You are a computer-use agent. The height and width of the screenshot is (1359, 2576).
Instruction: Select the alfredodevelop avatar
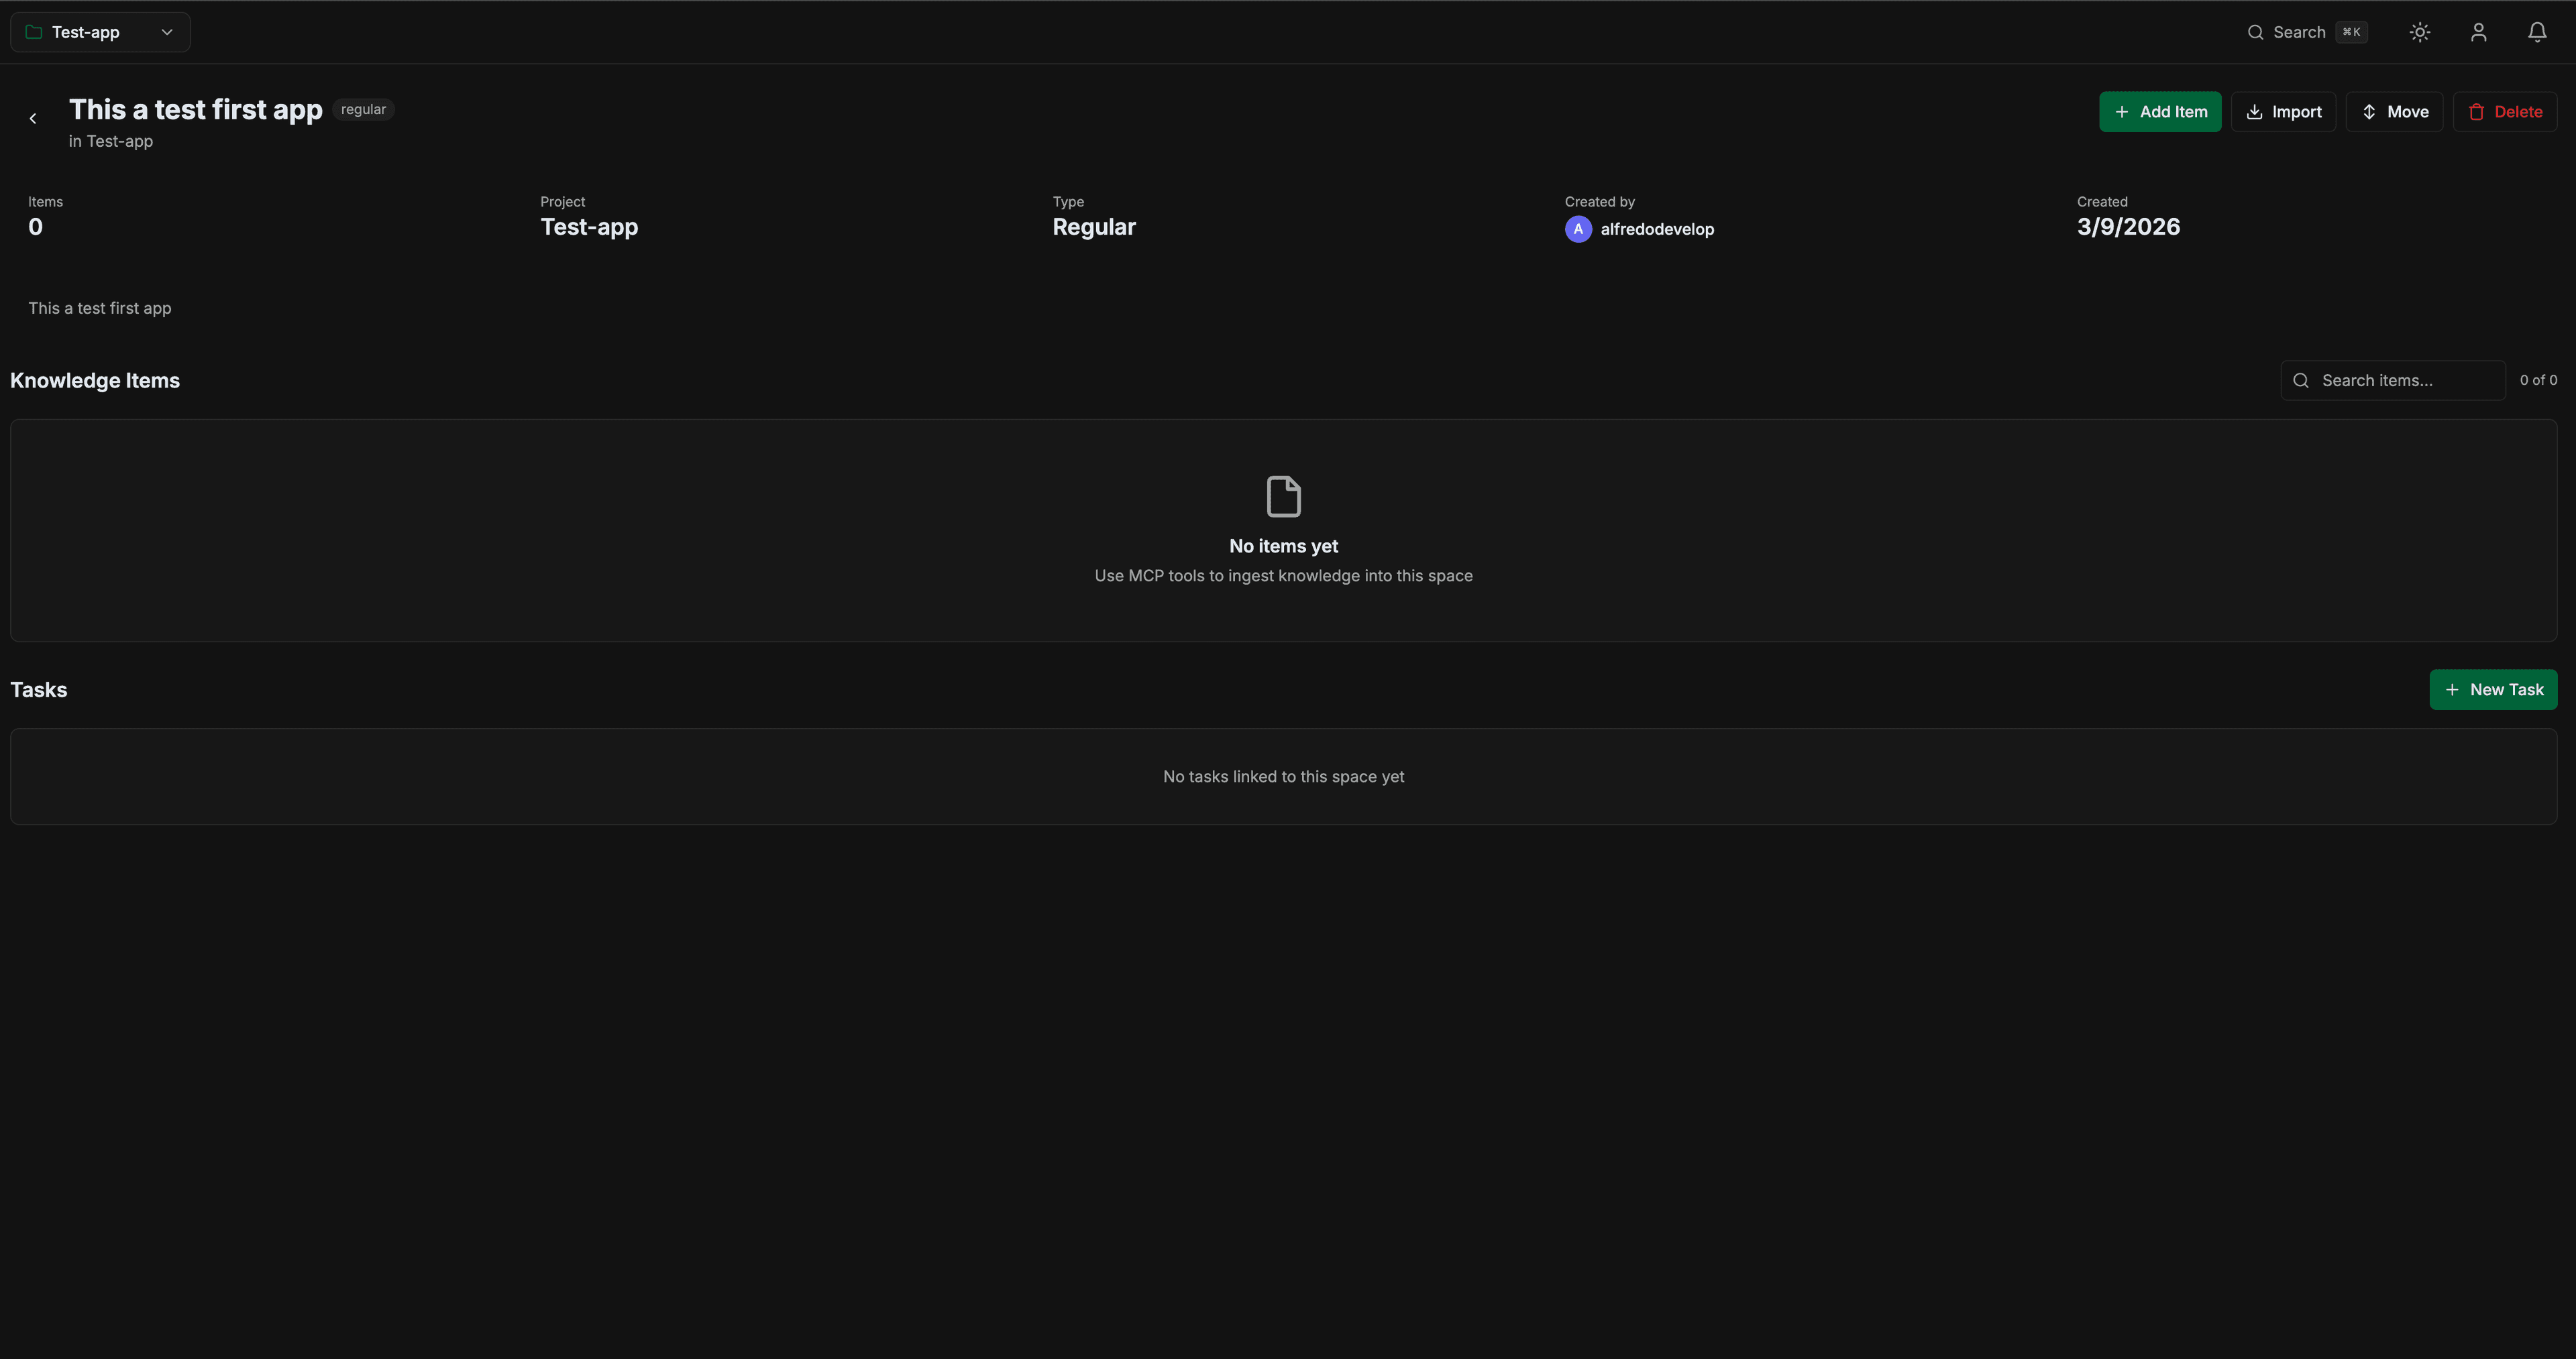click(x=1578, y=229)
